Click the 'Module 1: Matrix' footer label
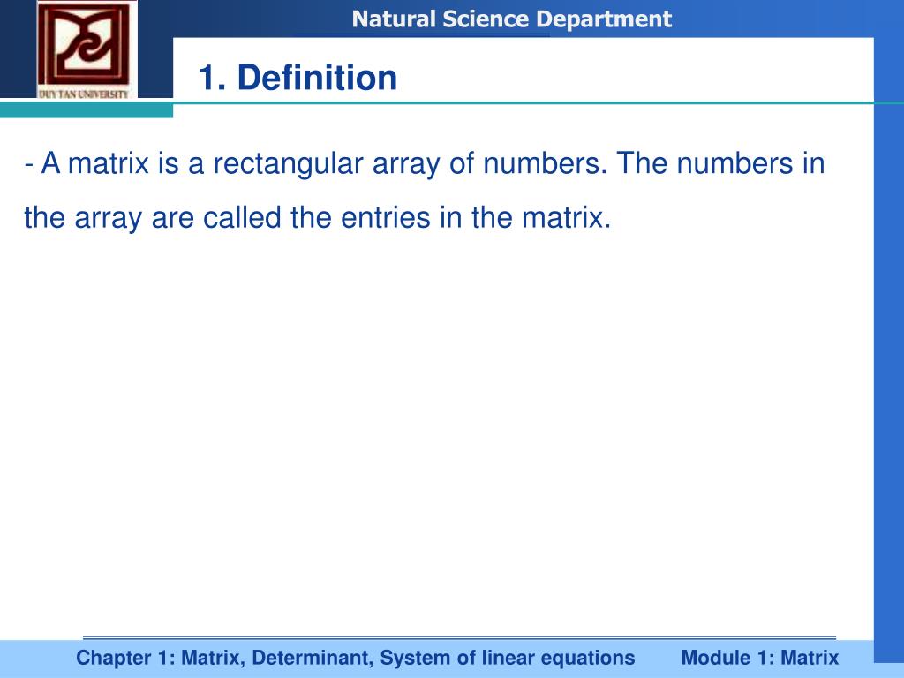This screenshot has height=678, width=904. click(x=760, y=658)
